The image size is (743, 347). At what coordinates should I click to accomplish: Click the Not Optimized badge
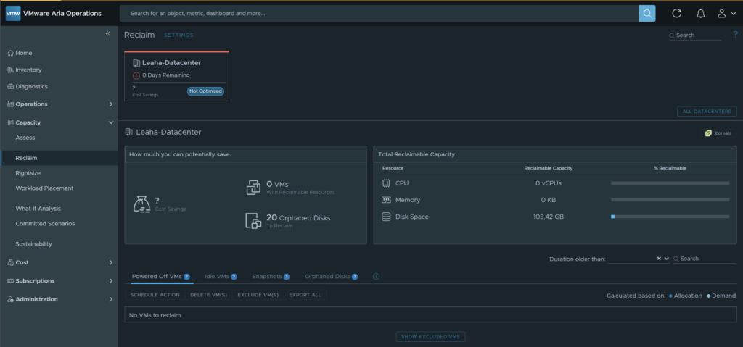[205, 91]
